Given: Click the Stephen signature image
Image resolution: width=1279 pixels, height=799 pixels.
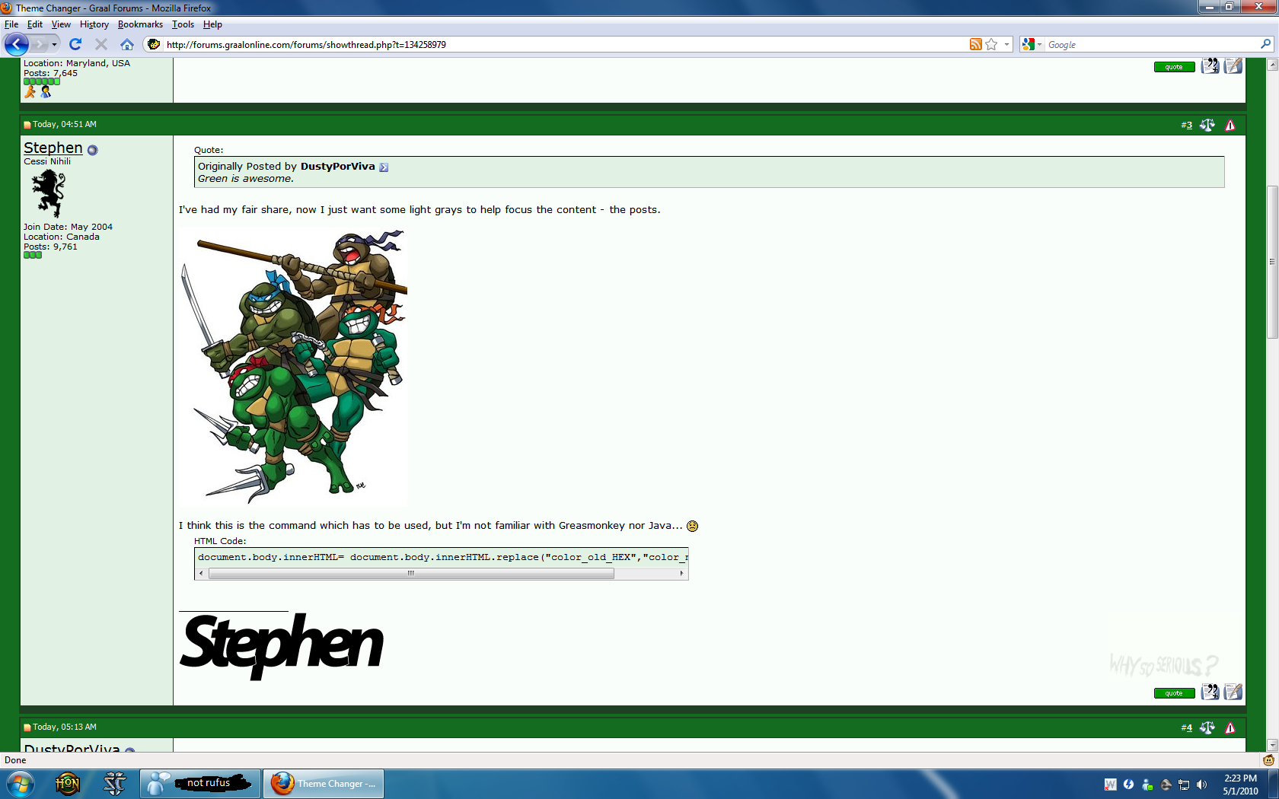Looking at the screenshot, I should tap(282, 646).
